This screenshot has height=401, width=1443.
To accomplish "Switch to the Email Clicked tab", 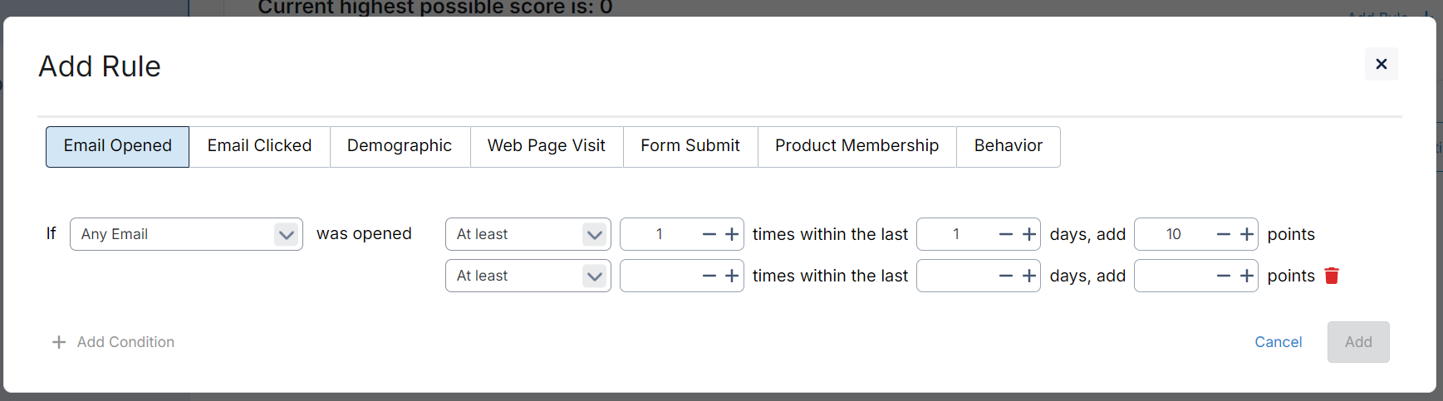I will click(259, 146).
